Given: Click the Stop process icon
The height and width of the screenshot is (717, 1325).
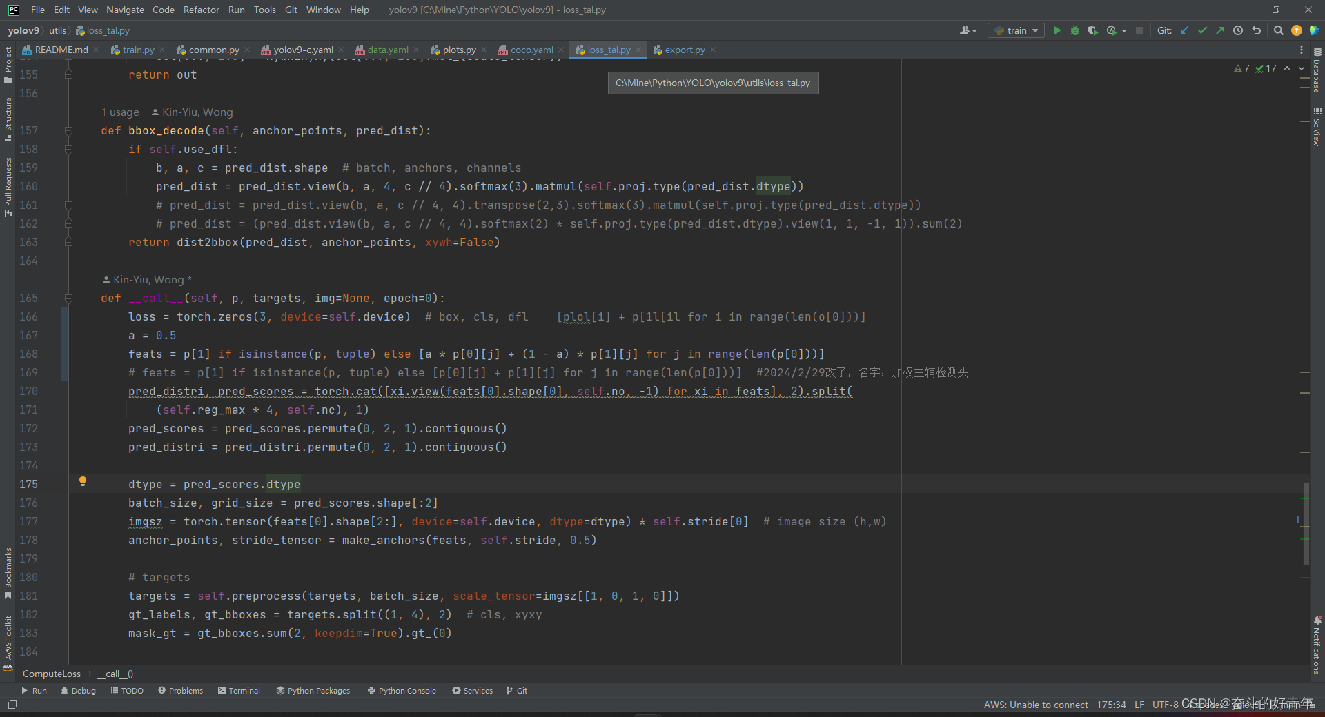Looking at the screenshot, I should point(1139,30).
